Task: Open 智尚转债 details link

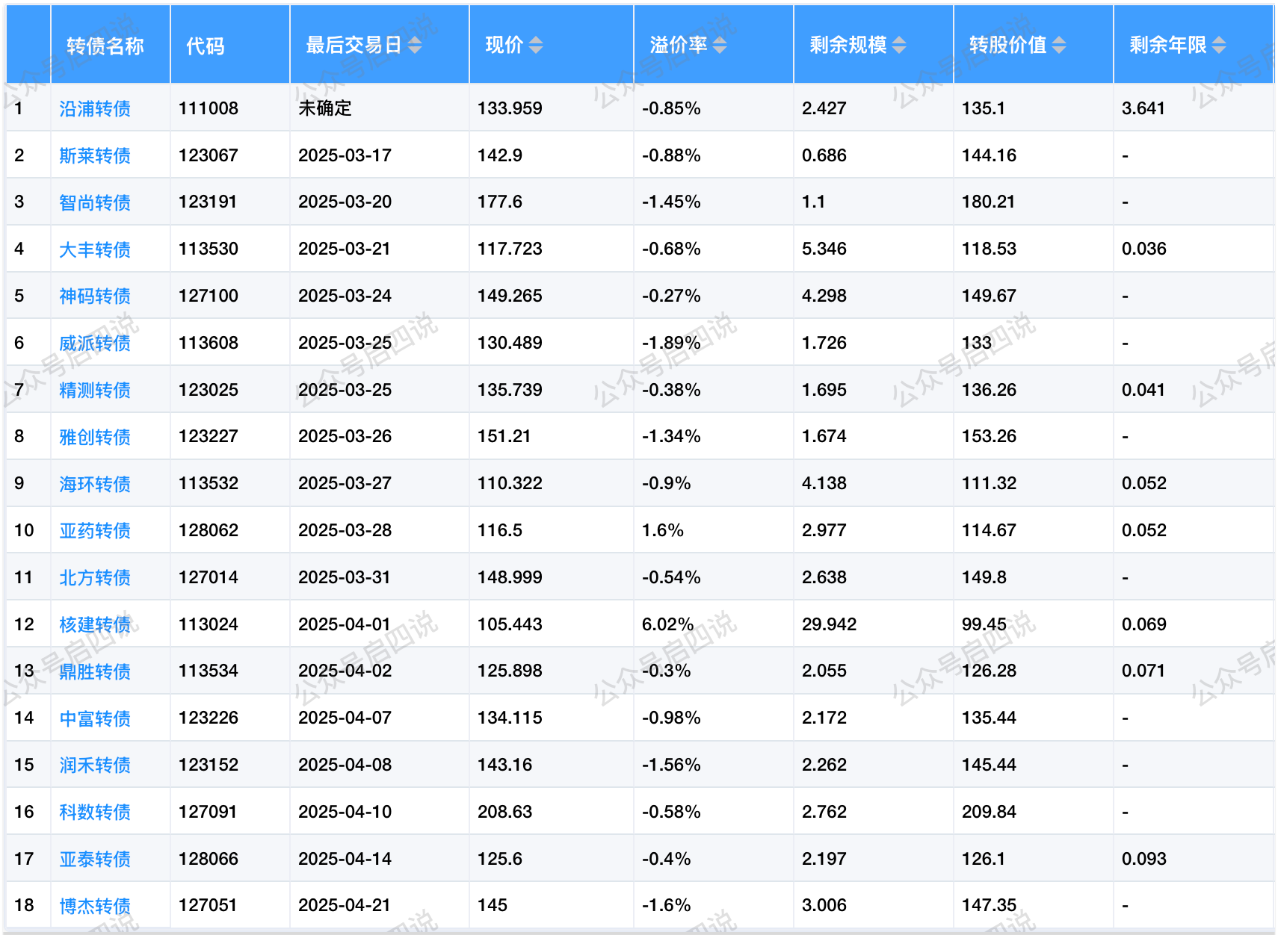Action: click(95, 202)
